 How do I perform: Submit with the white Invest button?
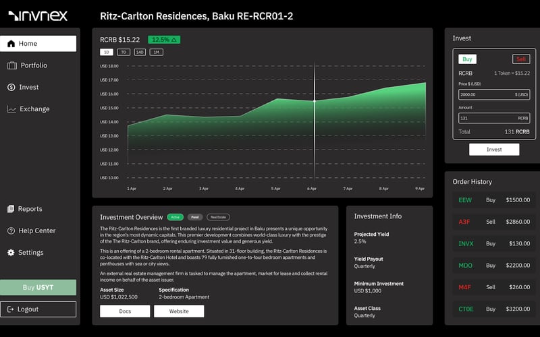[494, 150]
